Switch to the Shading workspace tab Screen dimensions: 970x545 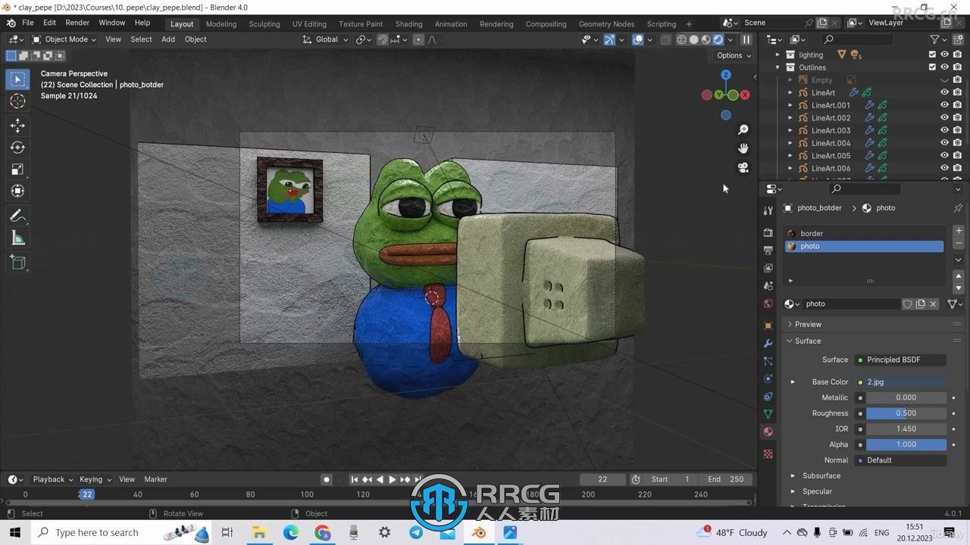tap(409, 24)
